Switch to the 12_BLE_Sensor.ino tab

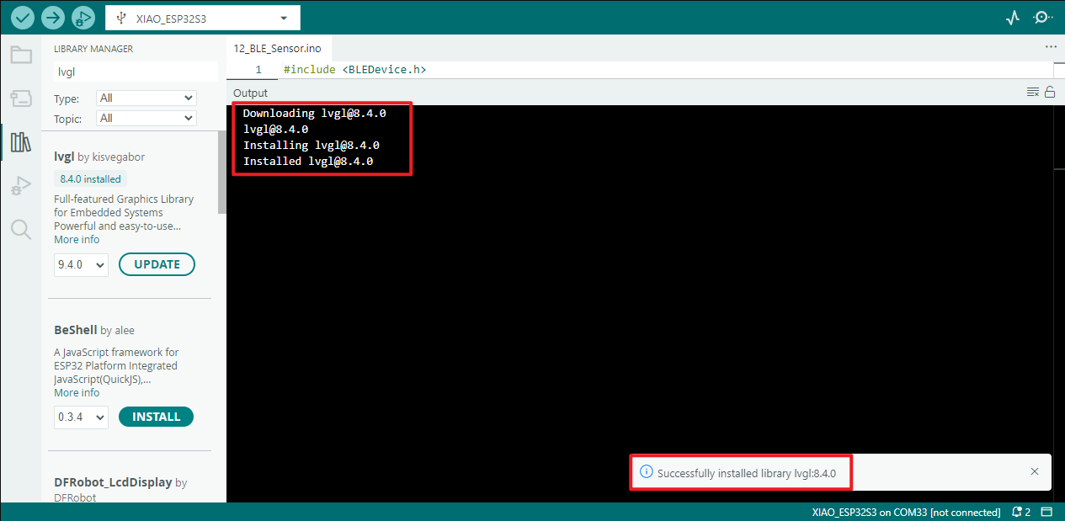click(x=278, y=49)
